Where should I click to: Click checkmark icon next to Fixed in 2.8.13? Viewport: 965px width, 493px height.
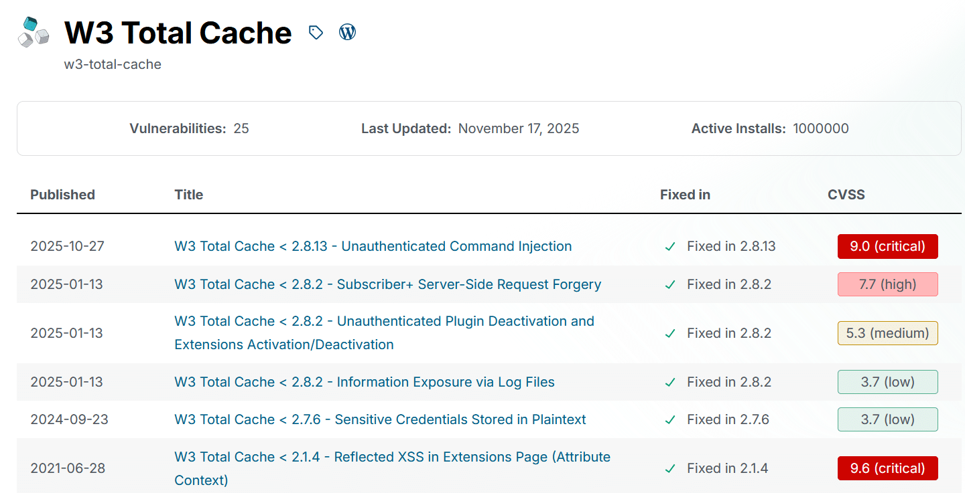669,247
